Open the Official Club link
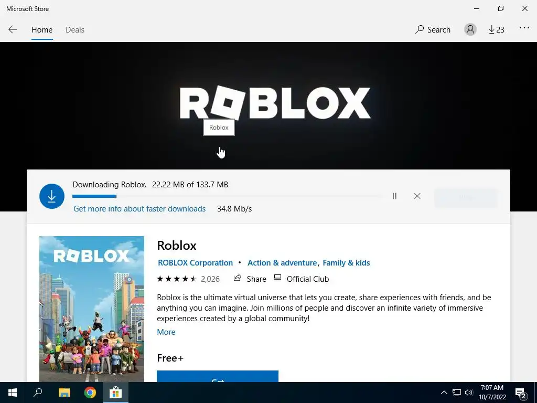 (x=302, y=279)
